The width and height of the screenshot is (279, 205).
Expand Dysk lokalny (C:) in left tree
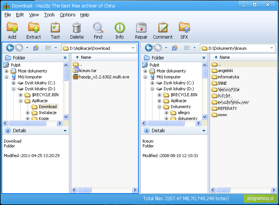click(x=13, y=83)
